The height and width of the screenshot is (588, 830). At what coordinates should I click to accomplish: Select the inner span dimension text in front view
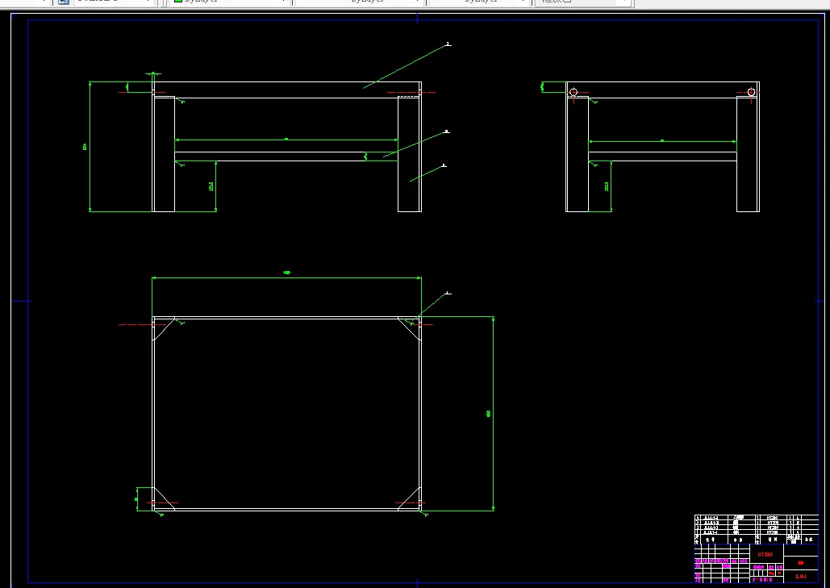[x=286, y=139]
